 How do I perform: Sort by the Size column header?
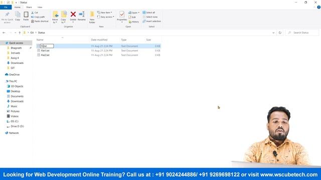[x=148, y=40]
